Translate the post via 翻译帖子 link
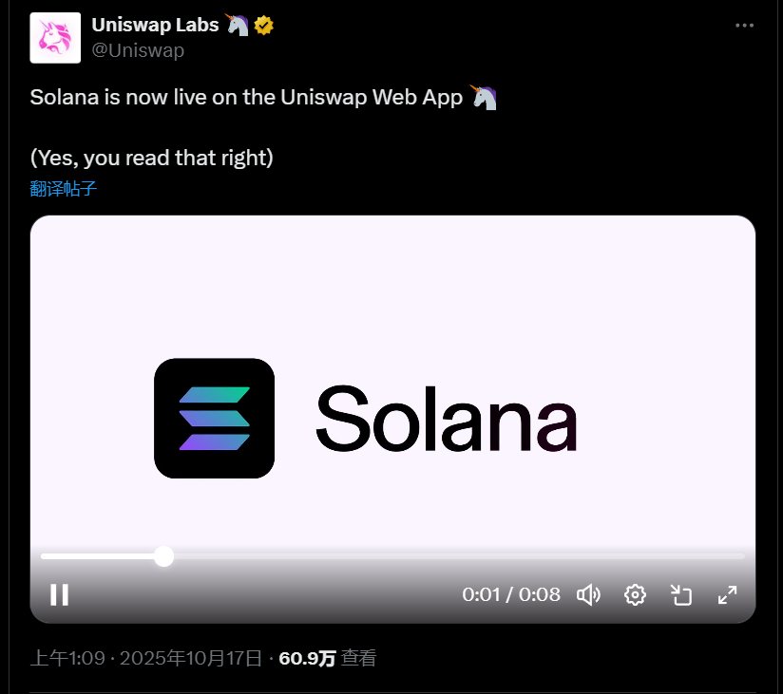 click(x=63, y=189)
